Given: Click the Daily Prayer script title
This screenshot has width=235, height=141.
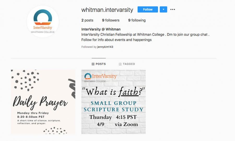Looking at the screenshot, I should point(40,102).
